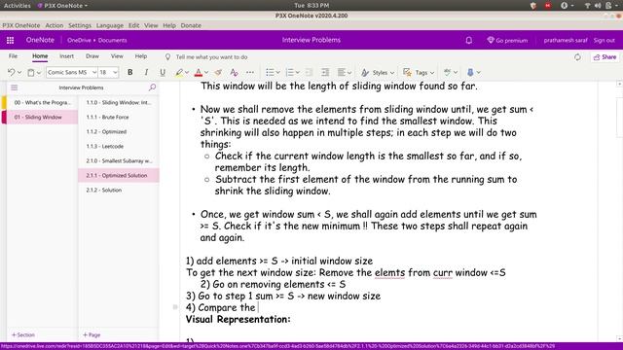Click the Paste clipboard icon
Image resolution: width=623 pixels, height=350 pixels.
point(31,72)
